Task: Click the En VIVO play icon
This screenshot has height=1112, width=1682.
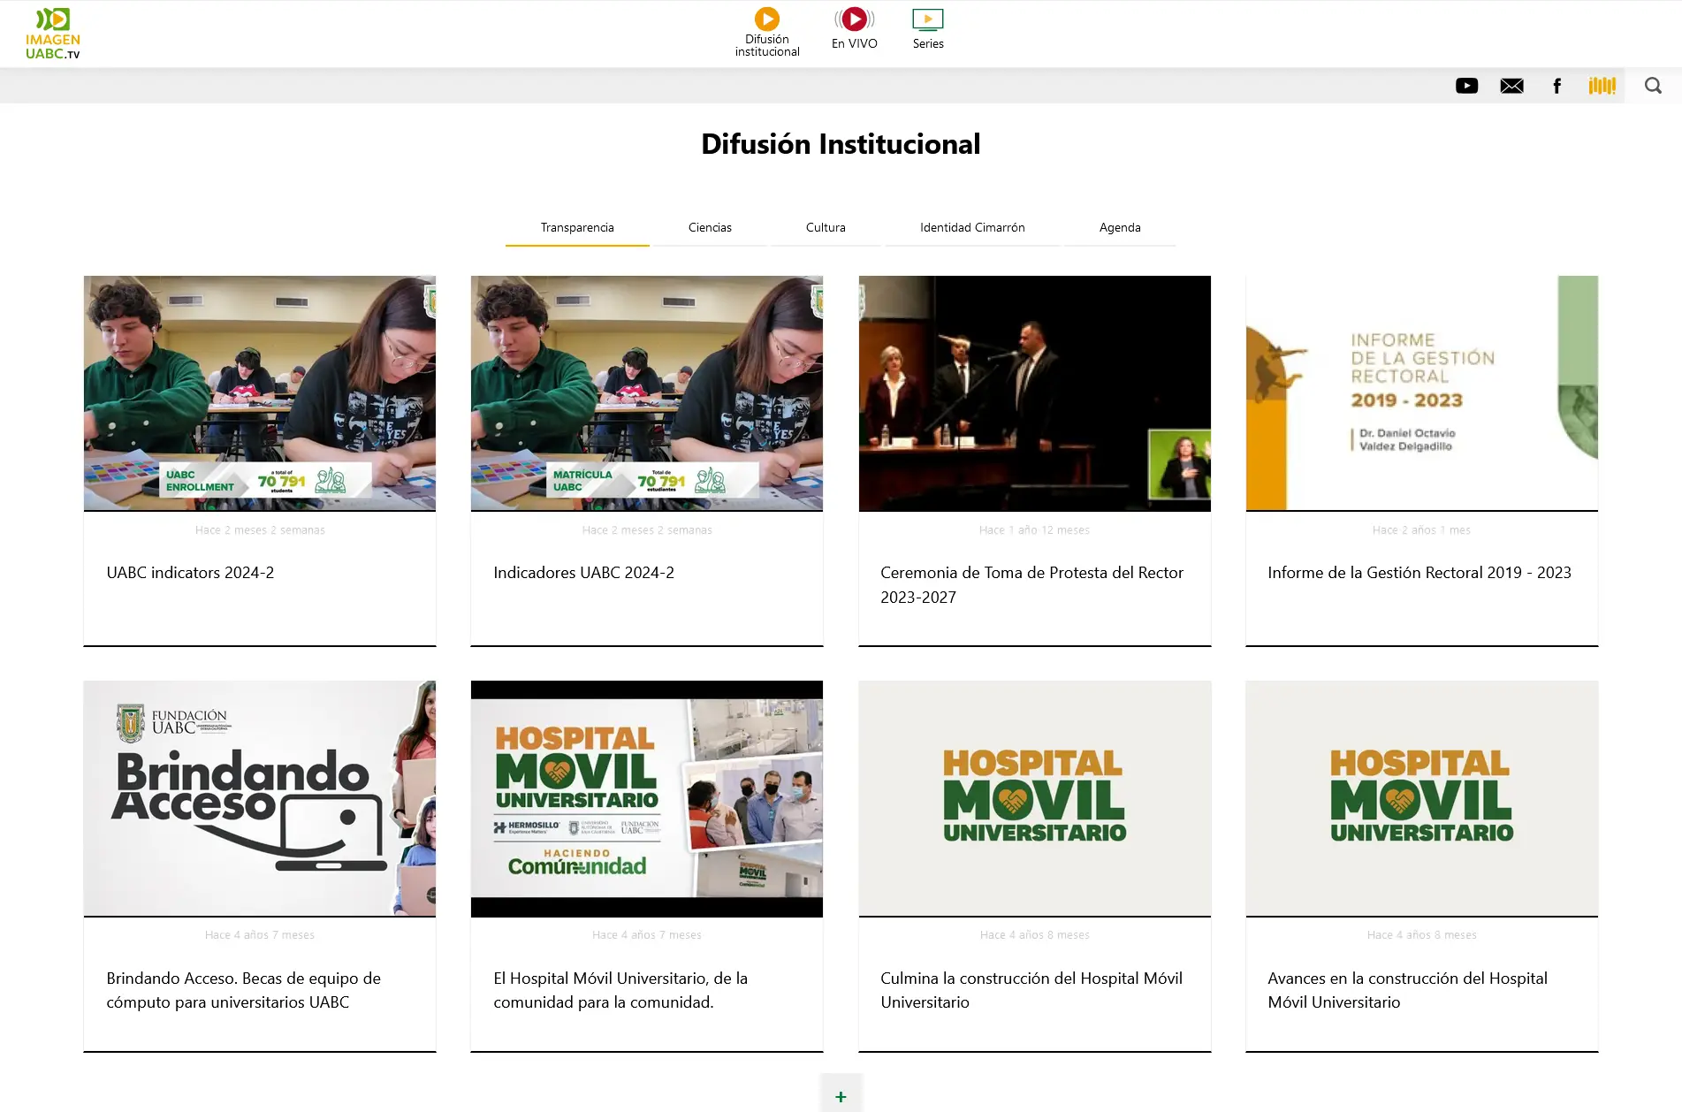Action: (x=854, y=19)
